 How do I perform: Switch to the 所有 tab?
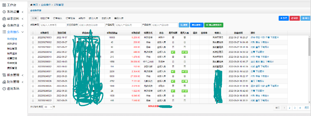(x=34, y=18)
